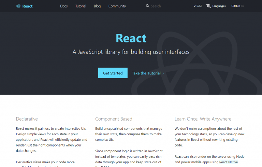
Task: Click the Component-Based section heading
Action: pos(114,119)
